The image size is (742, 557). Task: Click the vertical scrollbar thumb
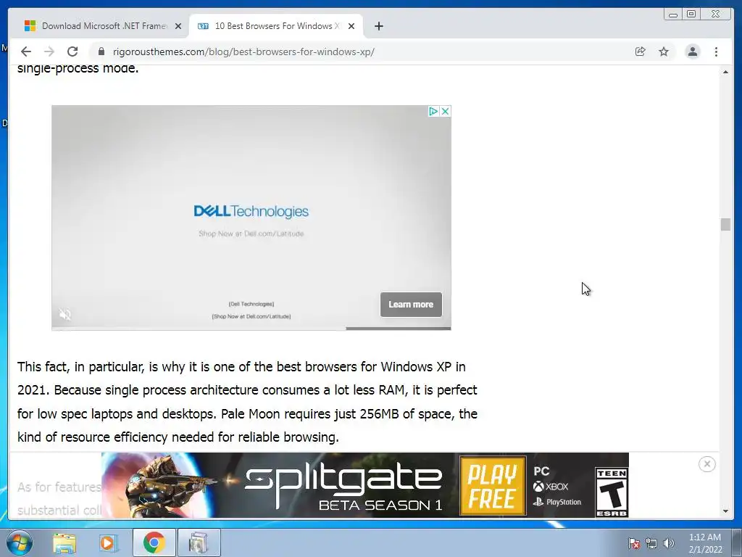(x=725, y=225)
